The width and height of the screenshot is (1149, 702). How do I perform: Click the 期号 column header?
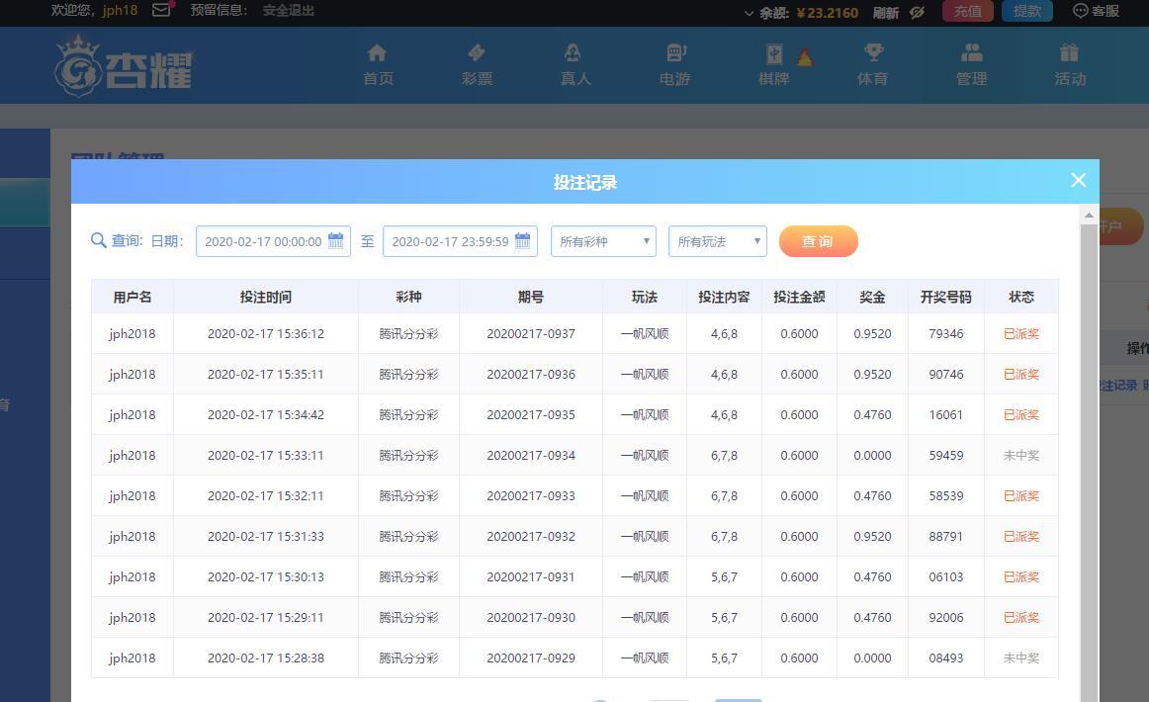tap(531, 297)
